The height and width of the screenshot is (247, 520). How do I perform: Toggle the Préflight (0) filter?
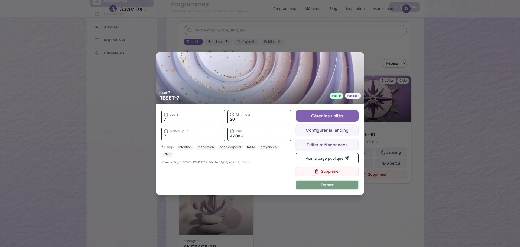[246, 41]
